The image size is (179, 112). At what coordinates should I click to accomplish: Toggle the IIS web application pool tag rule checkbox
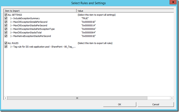point(6,47)
